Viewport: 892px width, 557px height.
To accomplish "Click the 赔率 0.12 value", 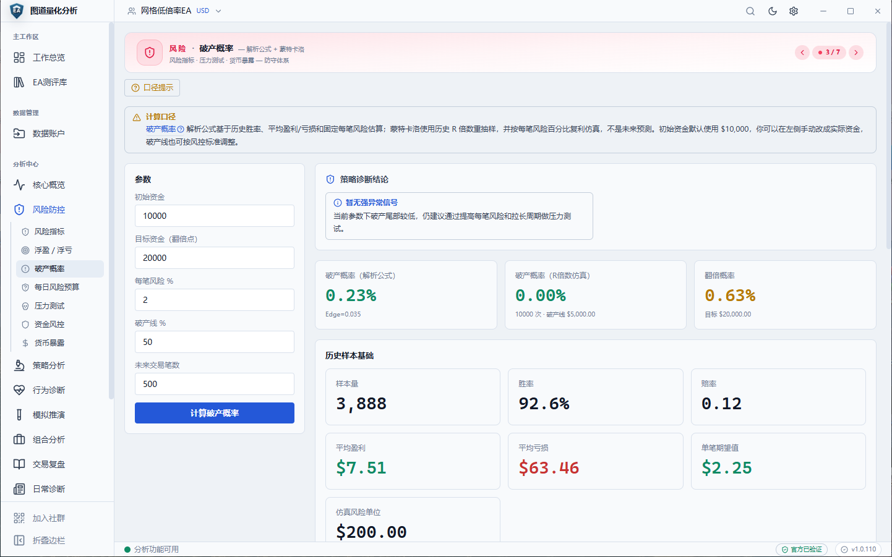I will click(721, 404).
